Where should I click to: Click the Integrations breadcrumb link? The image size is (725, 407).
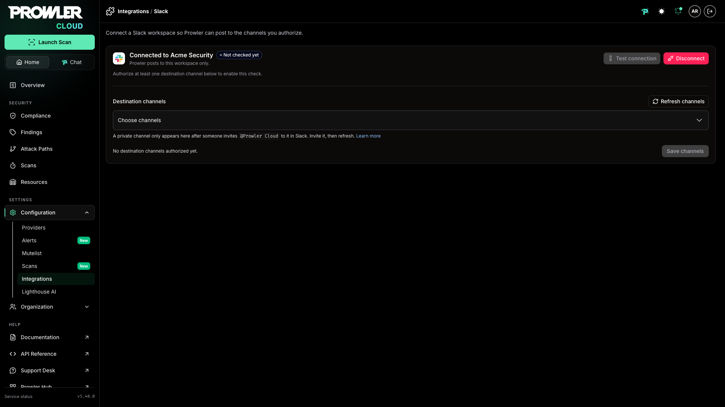pyautogui.click(x=133, y=11)
